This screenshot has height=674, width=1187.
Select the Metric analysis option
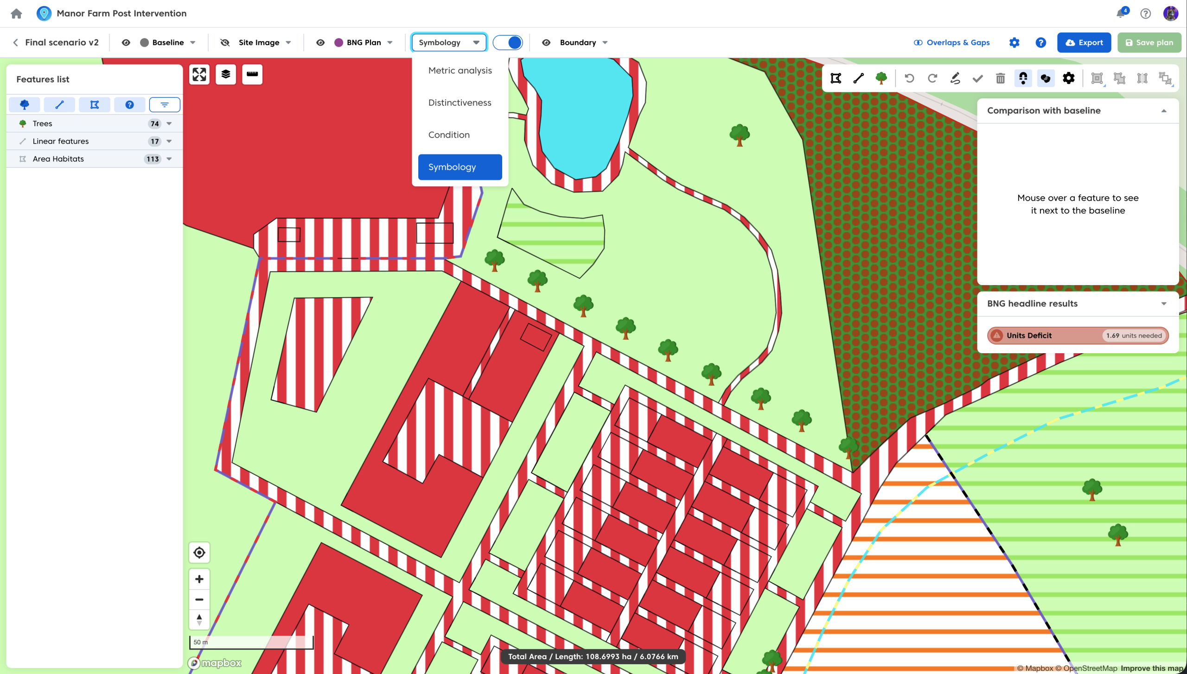pos(459,70)
